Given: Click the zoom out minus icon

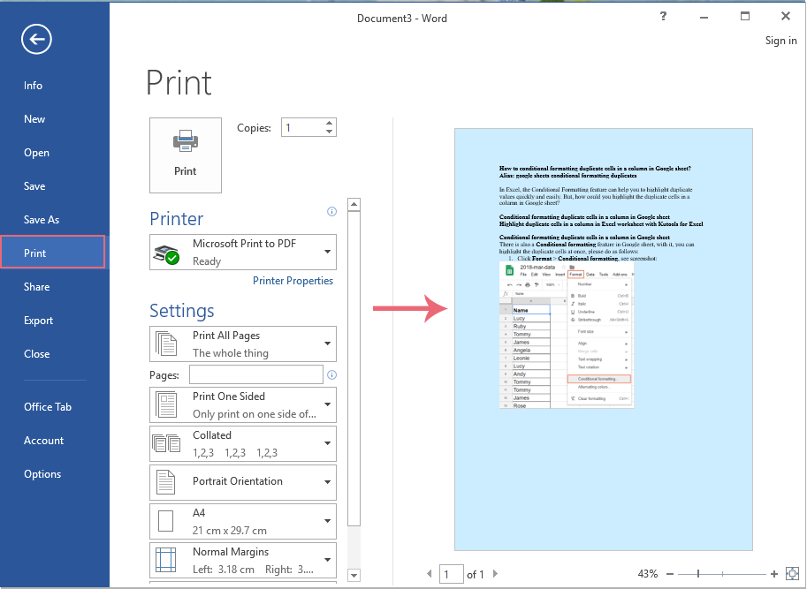Looking at the screenshot, I should [x=670, y=574].
